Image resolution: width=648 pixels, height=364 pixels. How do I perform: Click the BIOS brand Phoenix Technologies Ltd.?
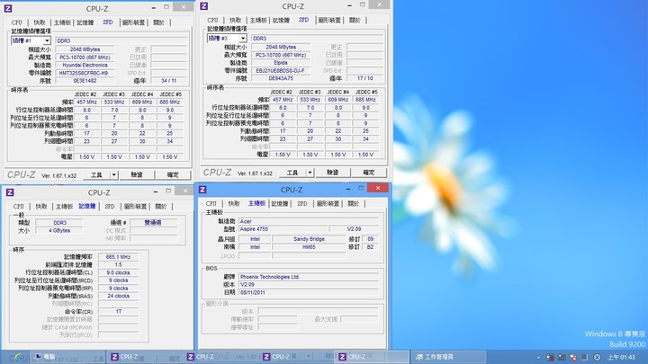[x=309, y=277]
